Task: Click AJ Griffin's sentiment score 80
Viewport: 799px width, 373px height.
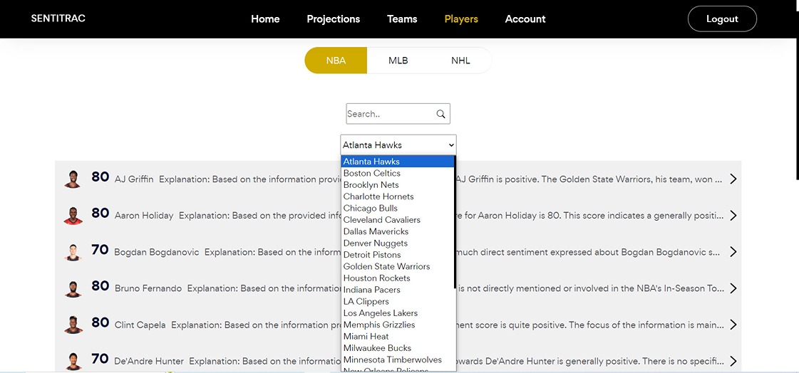Action: [x=100, y=177]
